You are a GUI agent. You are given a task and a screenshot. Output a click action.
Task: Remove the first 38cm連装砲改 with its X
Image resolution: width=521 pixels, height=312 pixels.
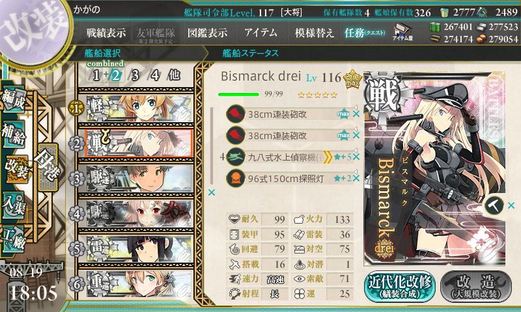(x=356, y=114)
